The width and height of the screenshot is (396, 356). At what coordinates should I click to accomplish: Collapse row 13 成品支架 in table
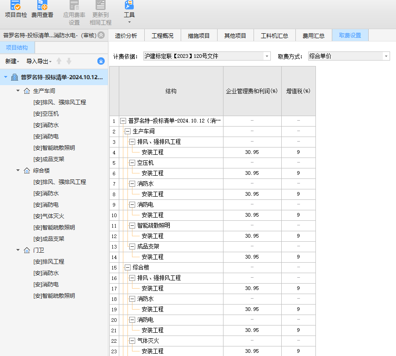(x=132, y=247)
